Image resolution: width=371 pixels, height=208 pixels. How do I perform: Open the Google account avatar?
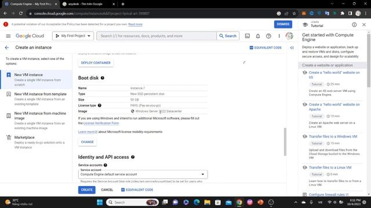(289, 36)
